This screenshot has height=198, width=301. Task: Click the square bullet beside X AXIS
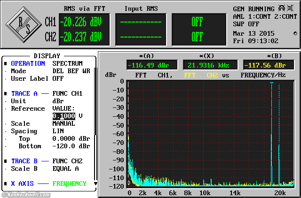point(6,183)
